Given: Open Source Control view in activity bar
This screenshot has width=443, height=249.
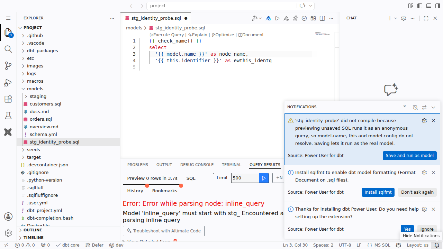Looking at the screenshot, I should click(8, 66).
